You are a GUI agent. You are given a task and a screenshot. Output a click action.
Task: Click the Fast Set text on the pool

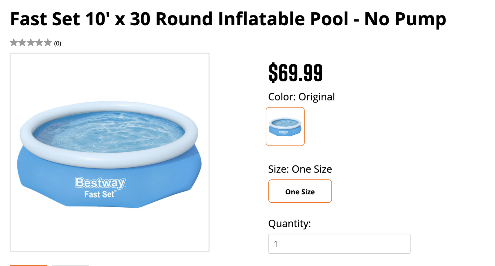coord(100,194)
